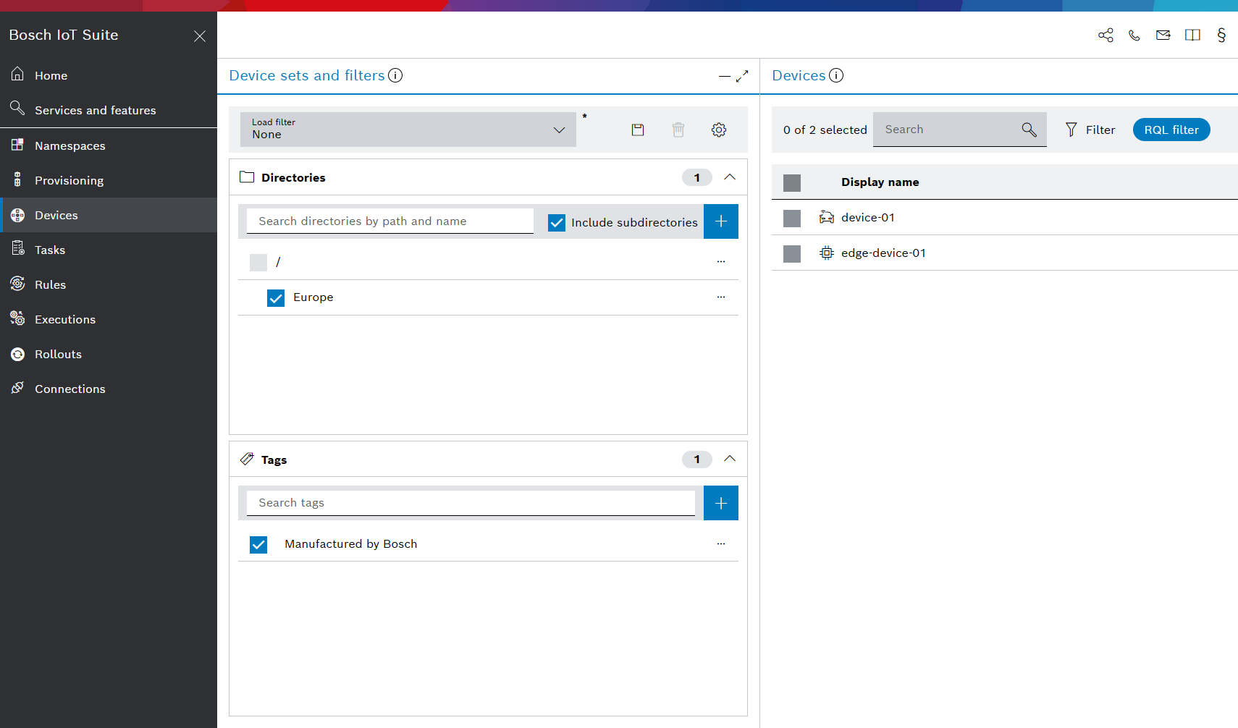
Task: Click the Directories folder icon
Action: (x=247, y=177)
